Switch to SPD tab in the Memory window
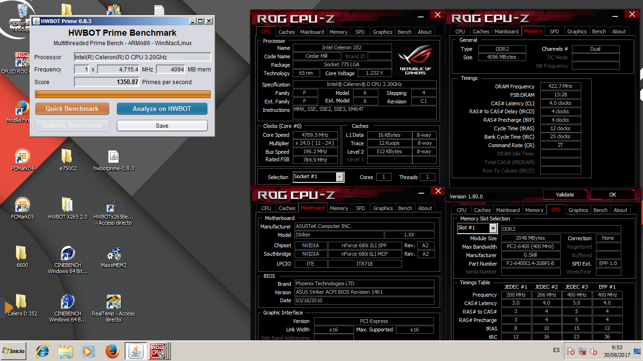This screenshot has width=643, height=361. (555, 31)
